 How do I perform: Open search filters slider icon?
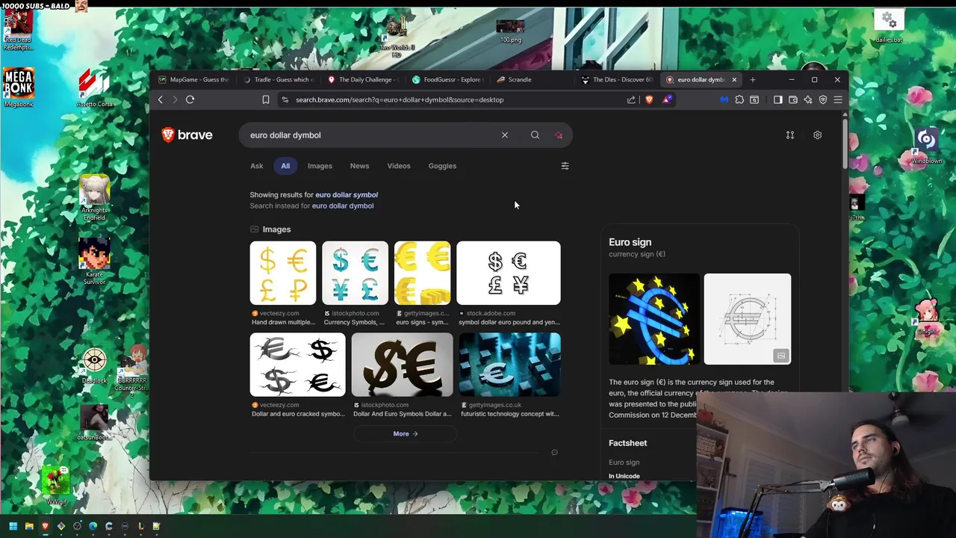coord(565,166)
